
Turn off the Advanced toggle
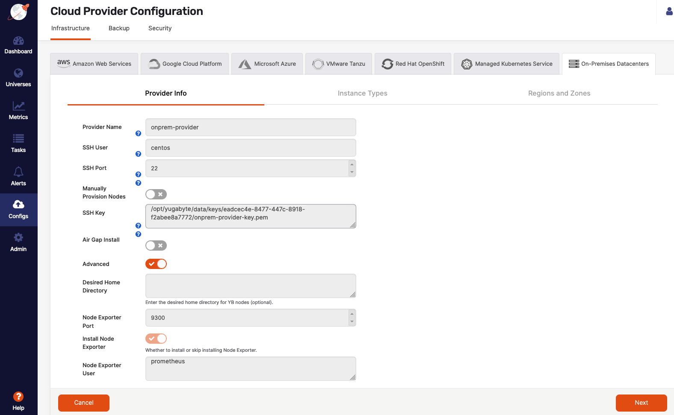click(156, 264)
